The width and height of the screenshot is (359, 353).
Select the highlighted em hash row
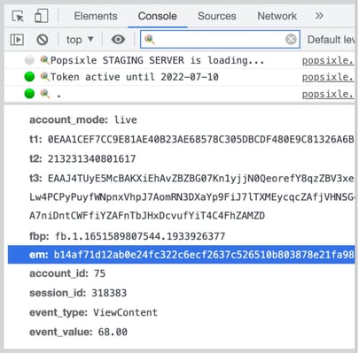[181, 255]
